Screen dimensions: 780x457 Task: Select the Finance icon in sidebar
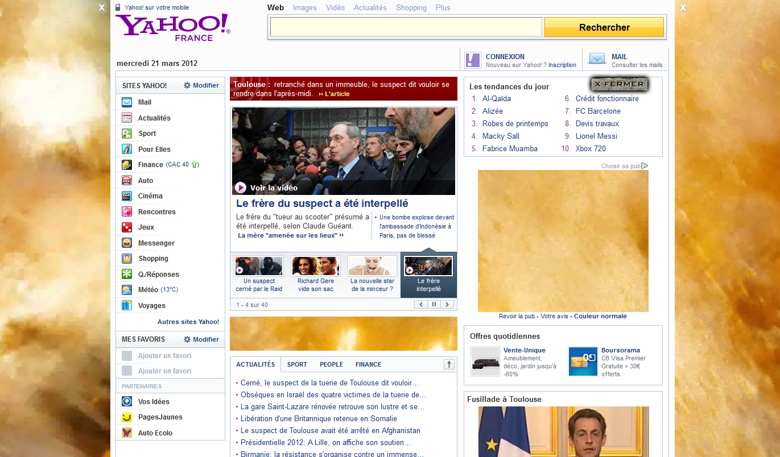[x=127, y=165]
